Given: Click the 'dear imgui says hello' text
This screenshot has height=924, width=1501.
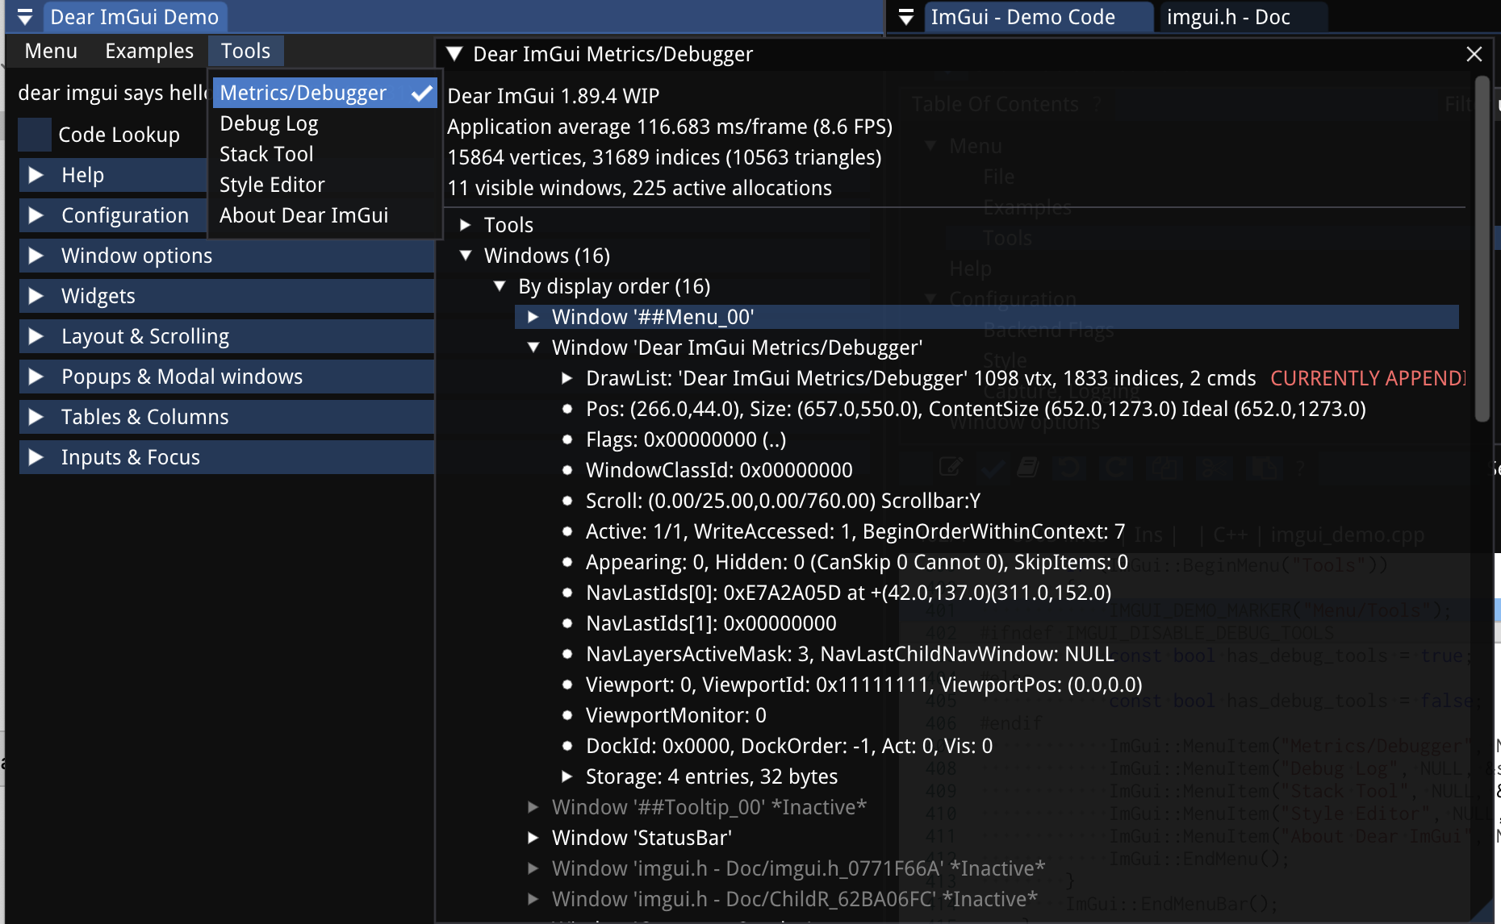Looking at the screenshot, I should [113, 93].
